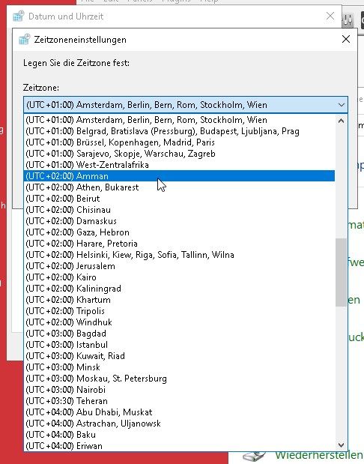The height and width of the screenshot is (464, 364).
Task: Select (UTC+02:00) Athen, Bukarest
Action: 179,187
